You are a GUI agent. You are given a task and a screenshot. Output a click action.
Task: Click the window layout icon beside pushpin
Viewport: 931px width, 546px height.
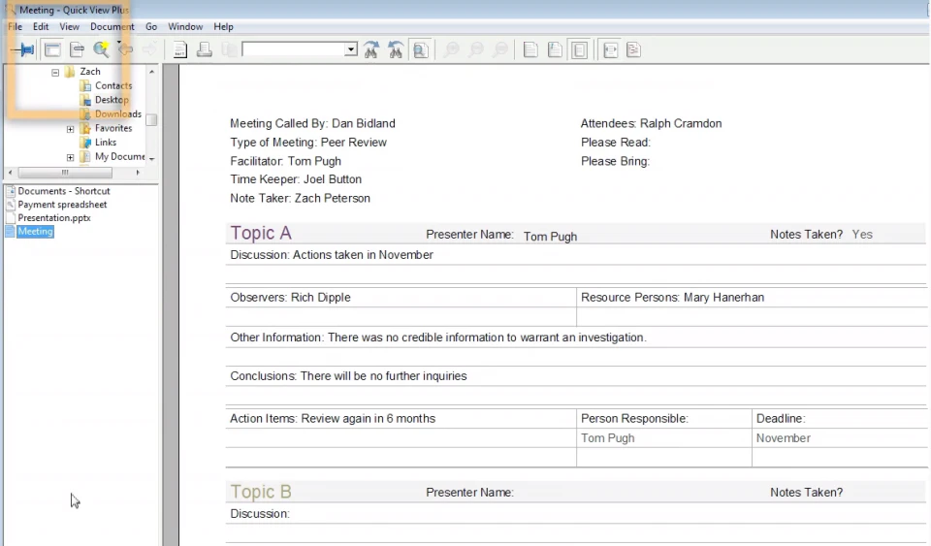(52, 49)
